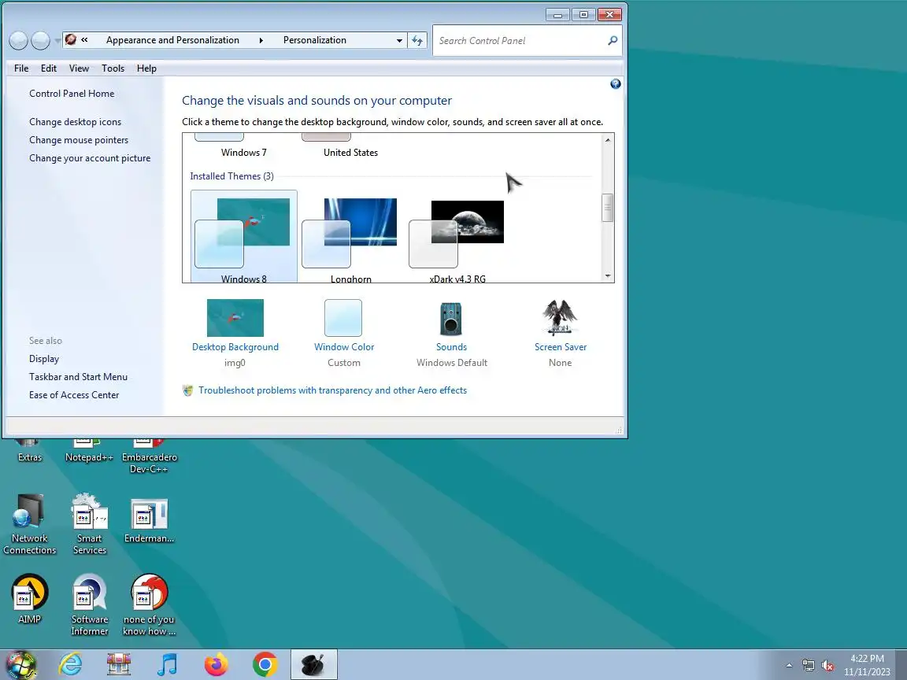
Task: Click the Sounds speaker icon
Action: tap(450, 319)
